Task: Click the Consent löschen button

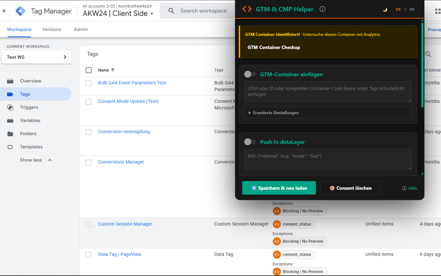Action: 350,188
